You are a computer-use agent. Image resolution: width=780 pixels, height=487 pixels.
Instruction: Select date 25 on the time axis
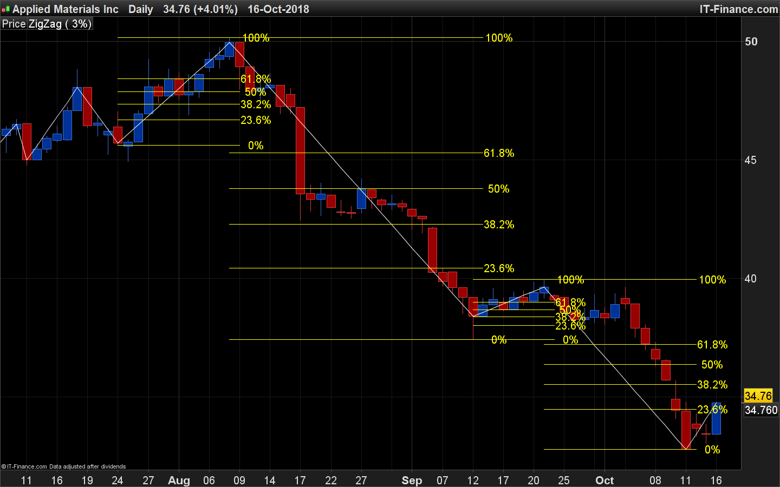564,481
